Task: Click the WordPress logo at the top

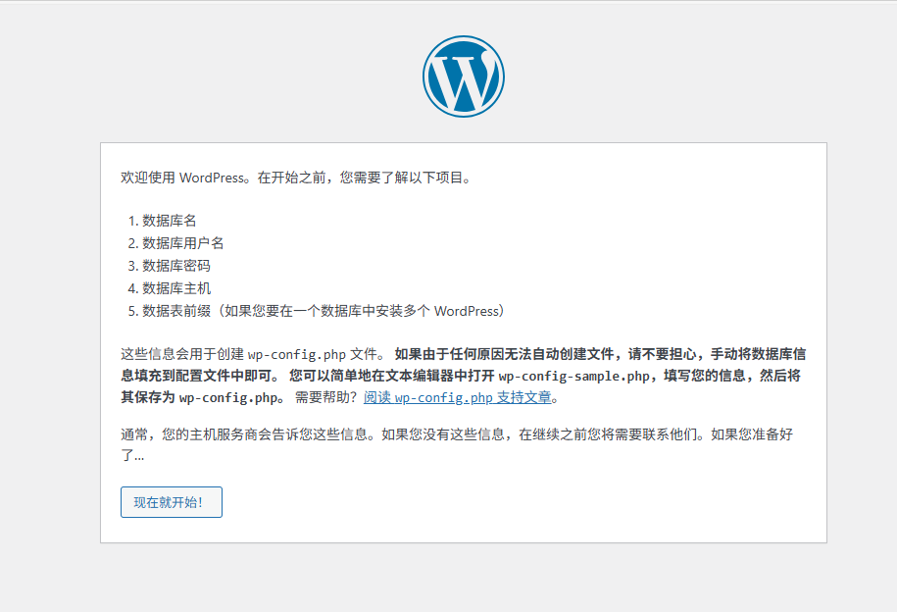Action: pyautogui.click(x=464, y=77)
